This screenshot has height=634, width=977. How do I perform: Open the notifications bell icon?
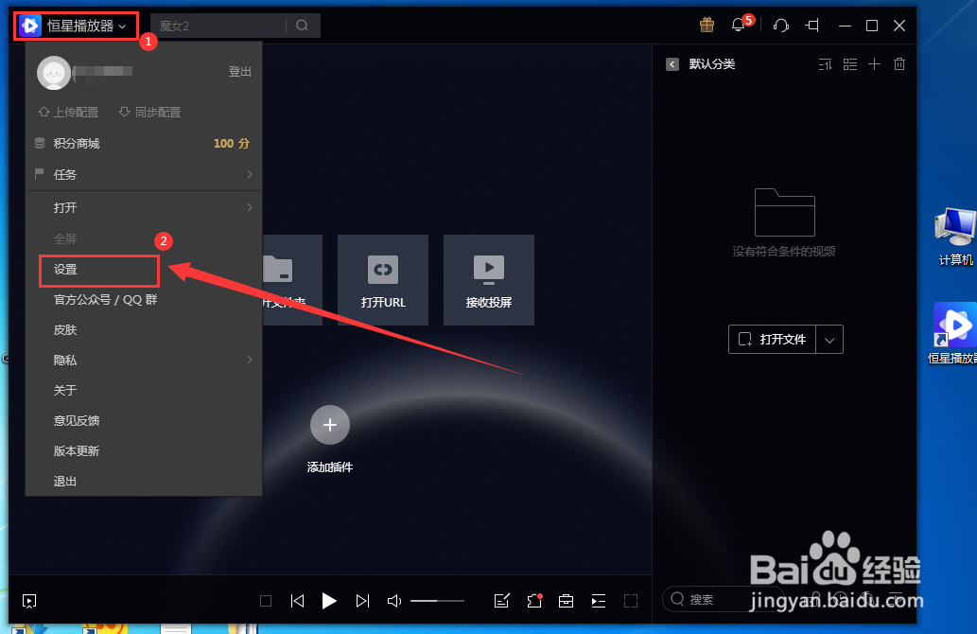tap(739, 25)
